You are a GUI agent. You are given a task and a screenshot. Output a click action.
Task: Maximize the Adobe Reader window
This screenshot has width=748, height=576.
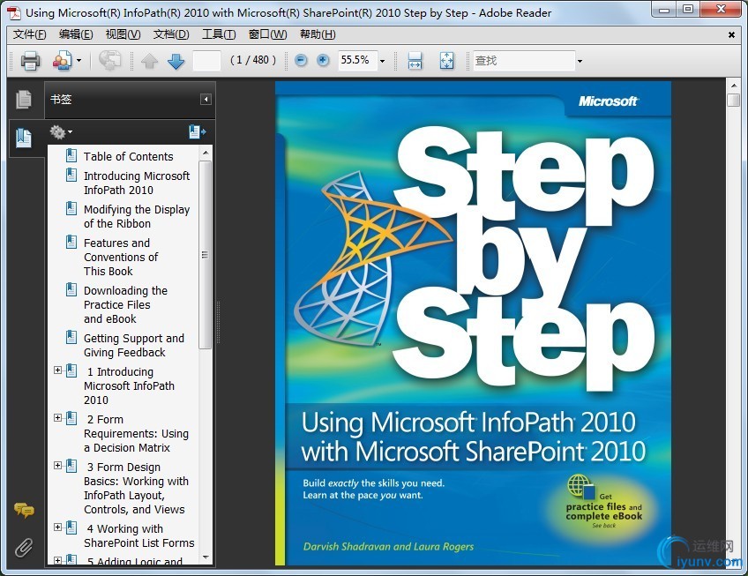point(688,10)
